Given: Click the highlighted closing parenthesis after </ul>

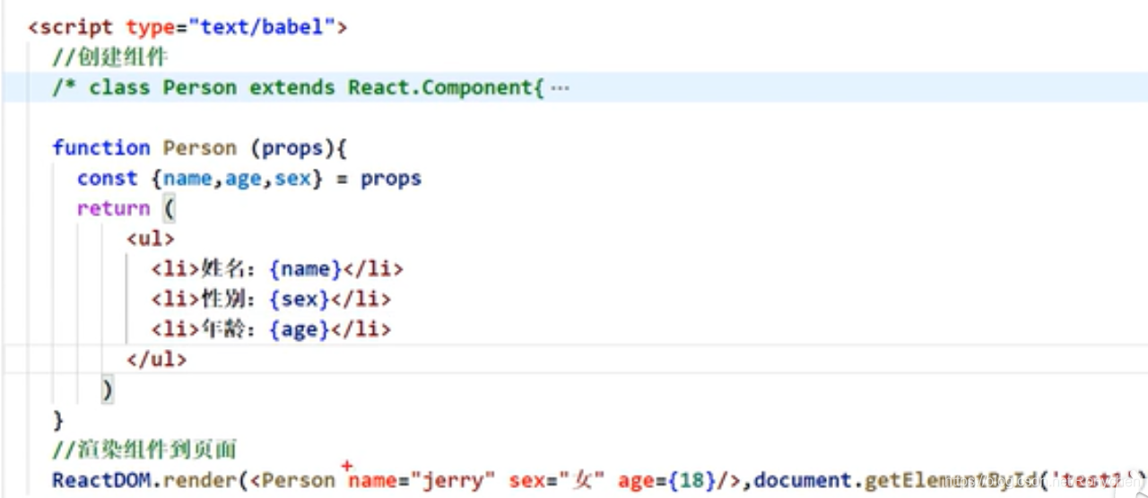Looking at the screenshot, I should pyautogui.click(x=108, y=390).
